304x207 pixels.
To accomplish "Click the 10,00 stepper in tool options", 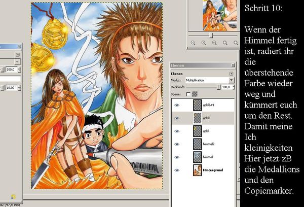I will (19, 88).
